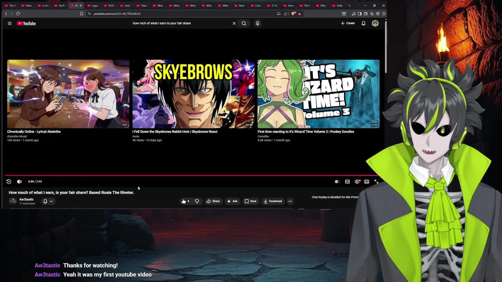The width and height of the screenshot is (502, 282).
Task: Like the video with thumbs up
Action: pyautogui.click(x=186, y=201)
